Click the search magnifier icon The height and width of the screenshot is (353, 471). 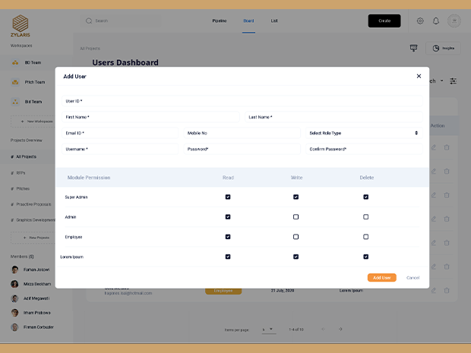click(x=89, y=21)
